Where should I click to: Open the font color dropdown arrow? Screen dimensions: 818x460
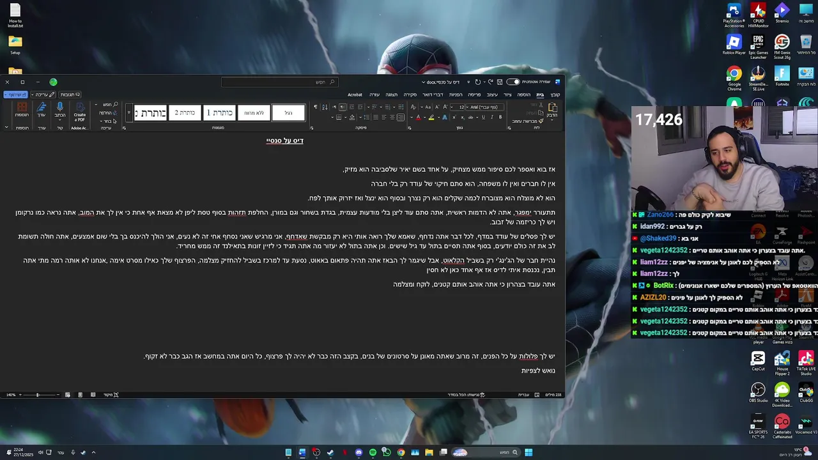(412, 118)
